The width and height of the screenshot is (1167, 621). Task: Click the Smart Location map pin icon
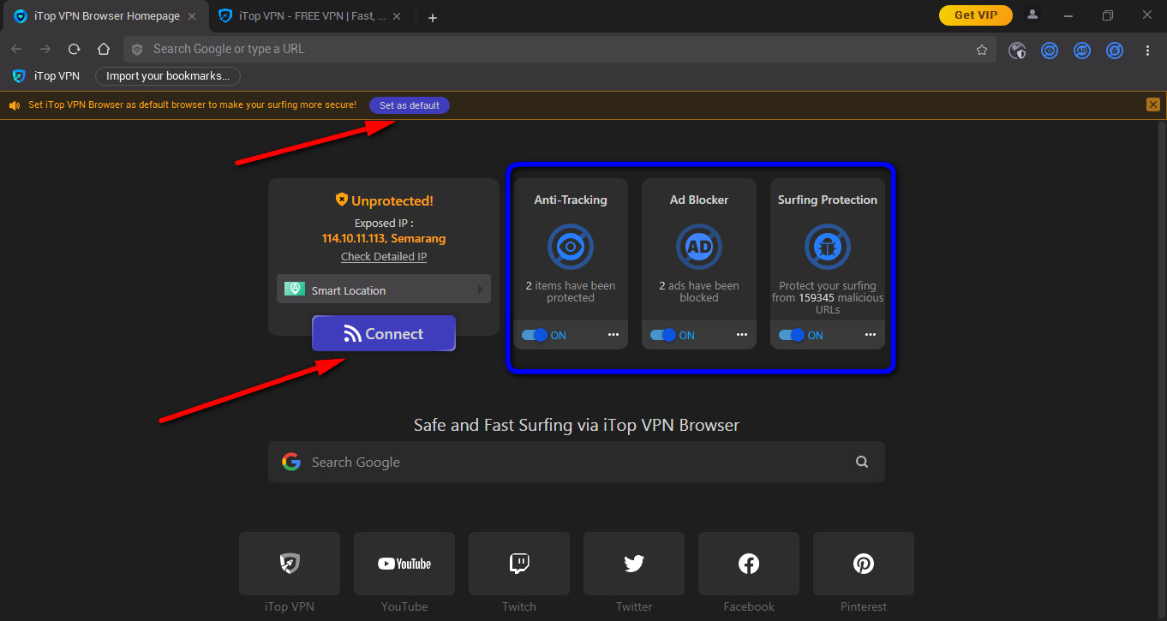[x=295, y=290]
